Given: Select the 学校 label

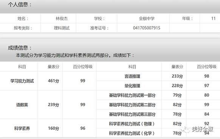Looking at the screenshot, I should coord(99,19).
